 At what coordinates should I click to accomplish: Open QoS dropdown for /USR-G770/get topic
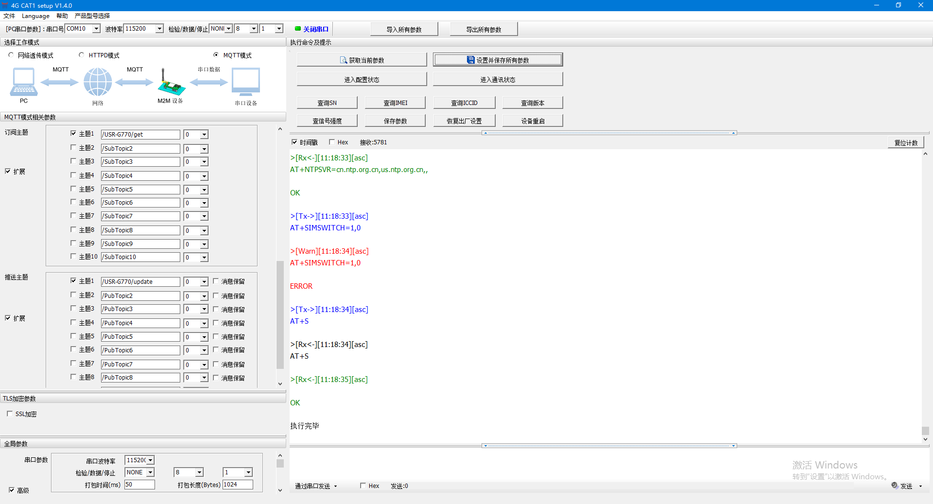(x=204, y=135)
